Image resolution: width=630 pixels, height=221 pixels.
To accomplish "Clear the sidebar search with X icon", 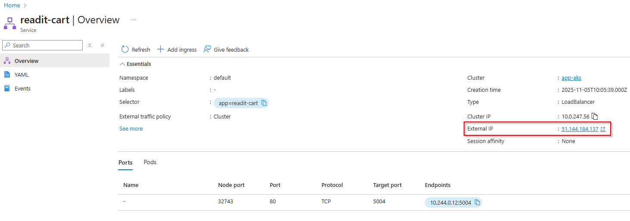I will 90,45.
